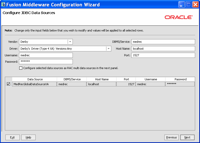Open the Vendor dropdown

(x=70, y=42)
